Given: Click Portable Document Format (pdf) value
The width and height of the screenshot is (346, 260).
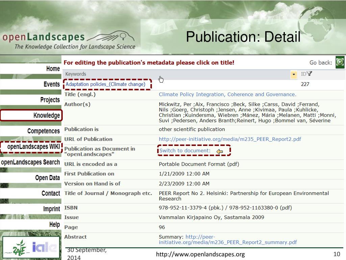Looking at the screenshot, I should click(x=199, y=164).
